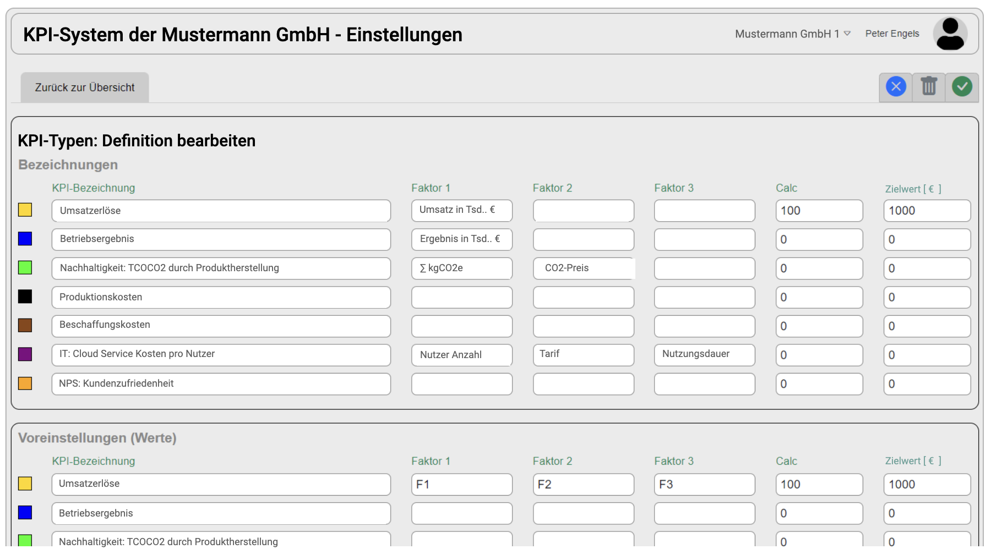991x549 pixels.
Task: Select the orange NPS Kundenzufriedenheit swatch
Action: point(25,383)
